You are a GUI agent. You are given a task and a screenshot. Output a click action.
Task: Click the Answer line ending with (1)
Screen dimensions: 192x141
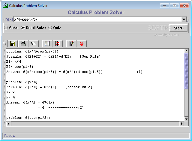point(74,72)
